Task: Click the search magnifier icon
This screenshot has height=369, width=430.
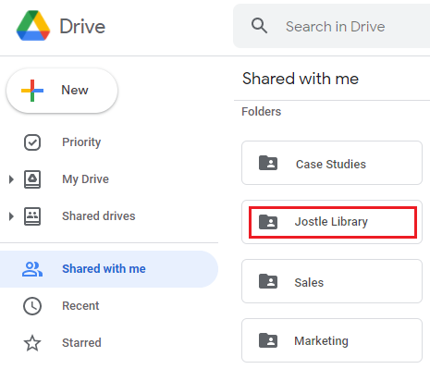Action: pos(259,26)
